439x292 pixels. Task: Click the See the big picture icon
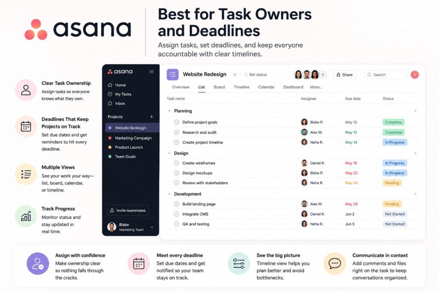pyautogui.click(x=238, y=263)
